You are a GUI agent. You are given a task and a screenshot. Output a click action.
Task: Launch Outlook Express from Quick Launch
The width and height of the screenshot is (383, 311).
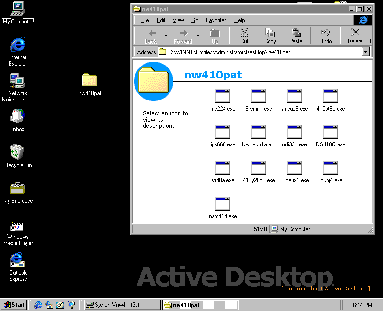pos(49,305)
